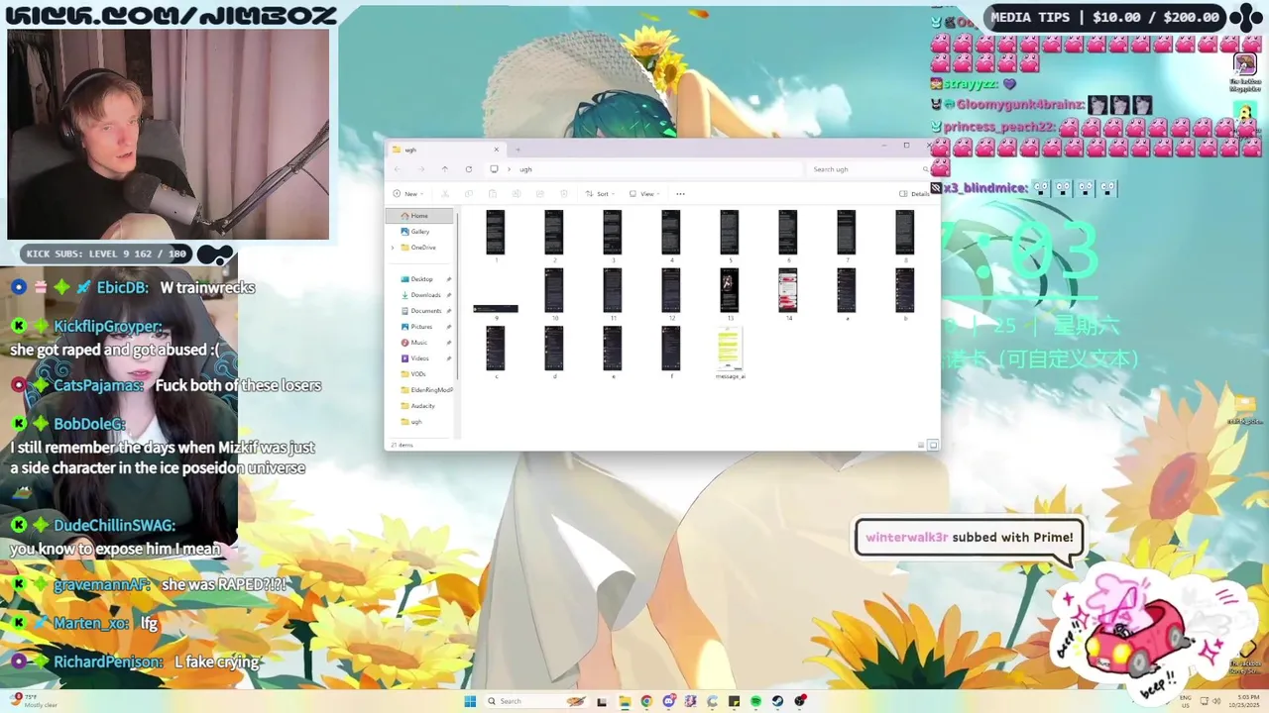Screen dimensions: 1269x713
Task: Open the Downloads quick access folder
Action: coord(425,295)
